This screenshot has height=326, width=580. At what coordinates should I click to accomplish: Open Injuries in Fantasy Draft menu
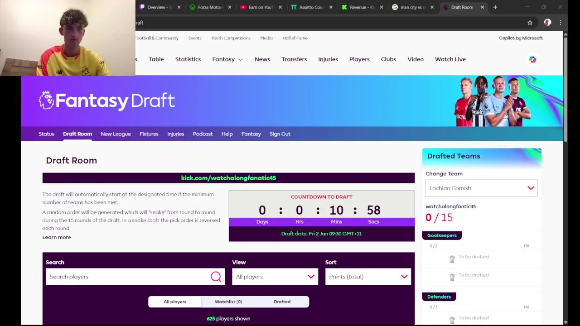click(x=175, y=134)
